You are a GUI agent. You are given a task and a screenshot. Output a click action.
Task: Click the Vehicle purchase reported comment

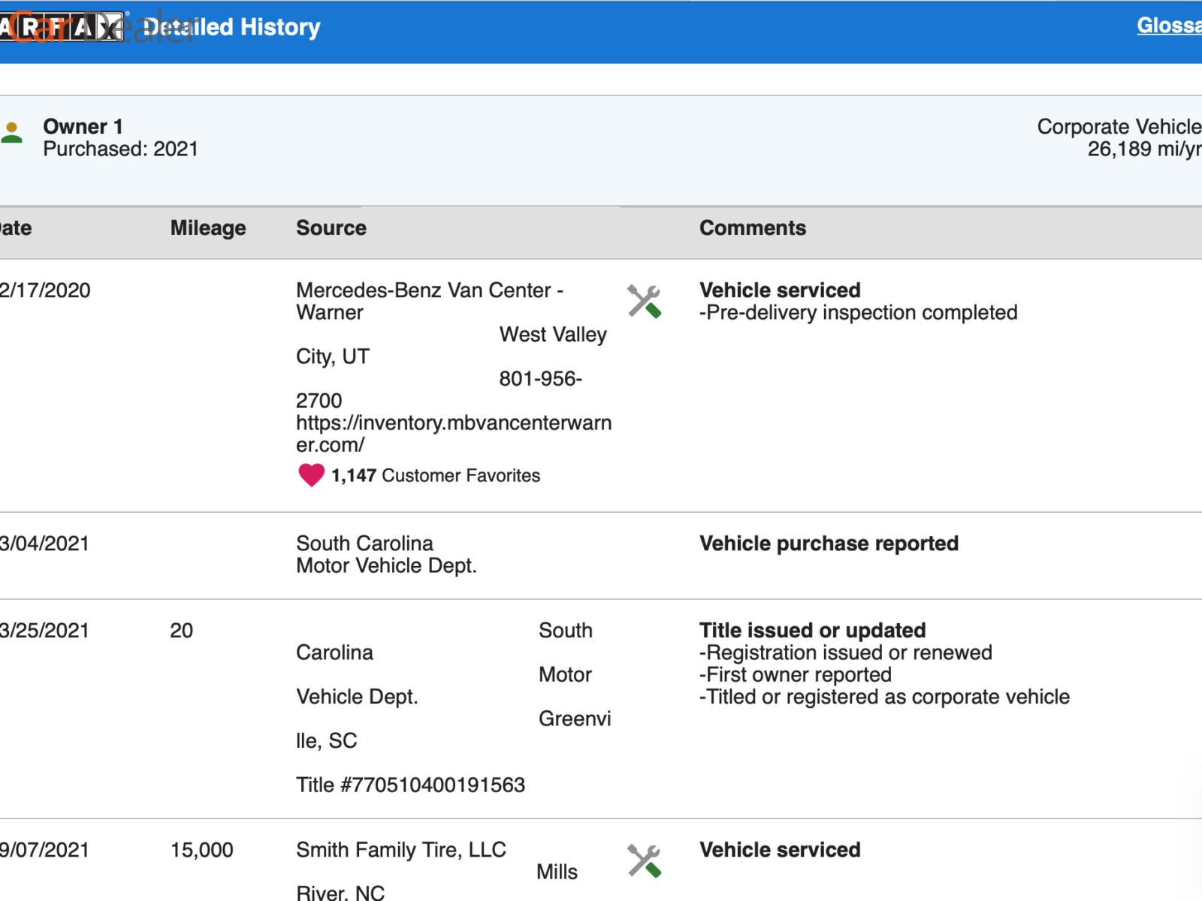tap(828, 544)
